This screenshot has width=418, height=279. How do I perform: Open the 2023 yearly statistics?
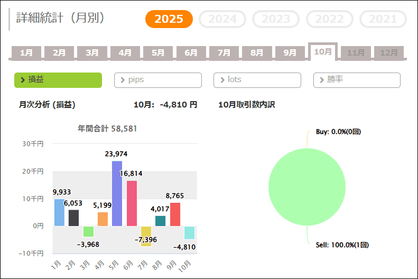tap(276, 19)
